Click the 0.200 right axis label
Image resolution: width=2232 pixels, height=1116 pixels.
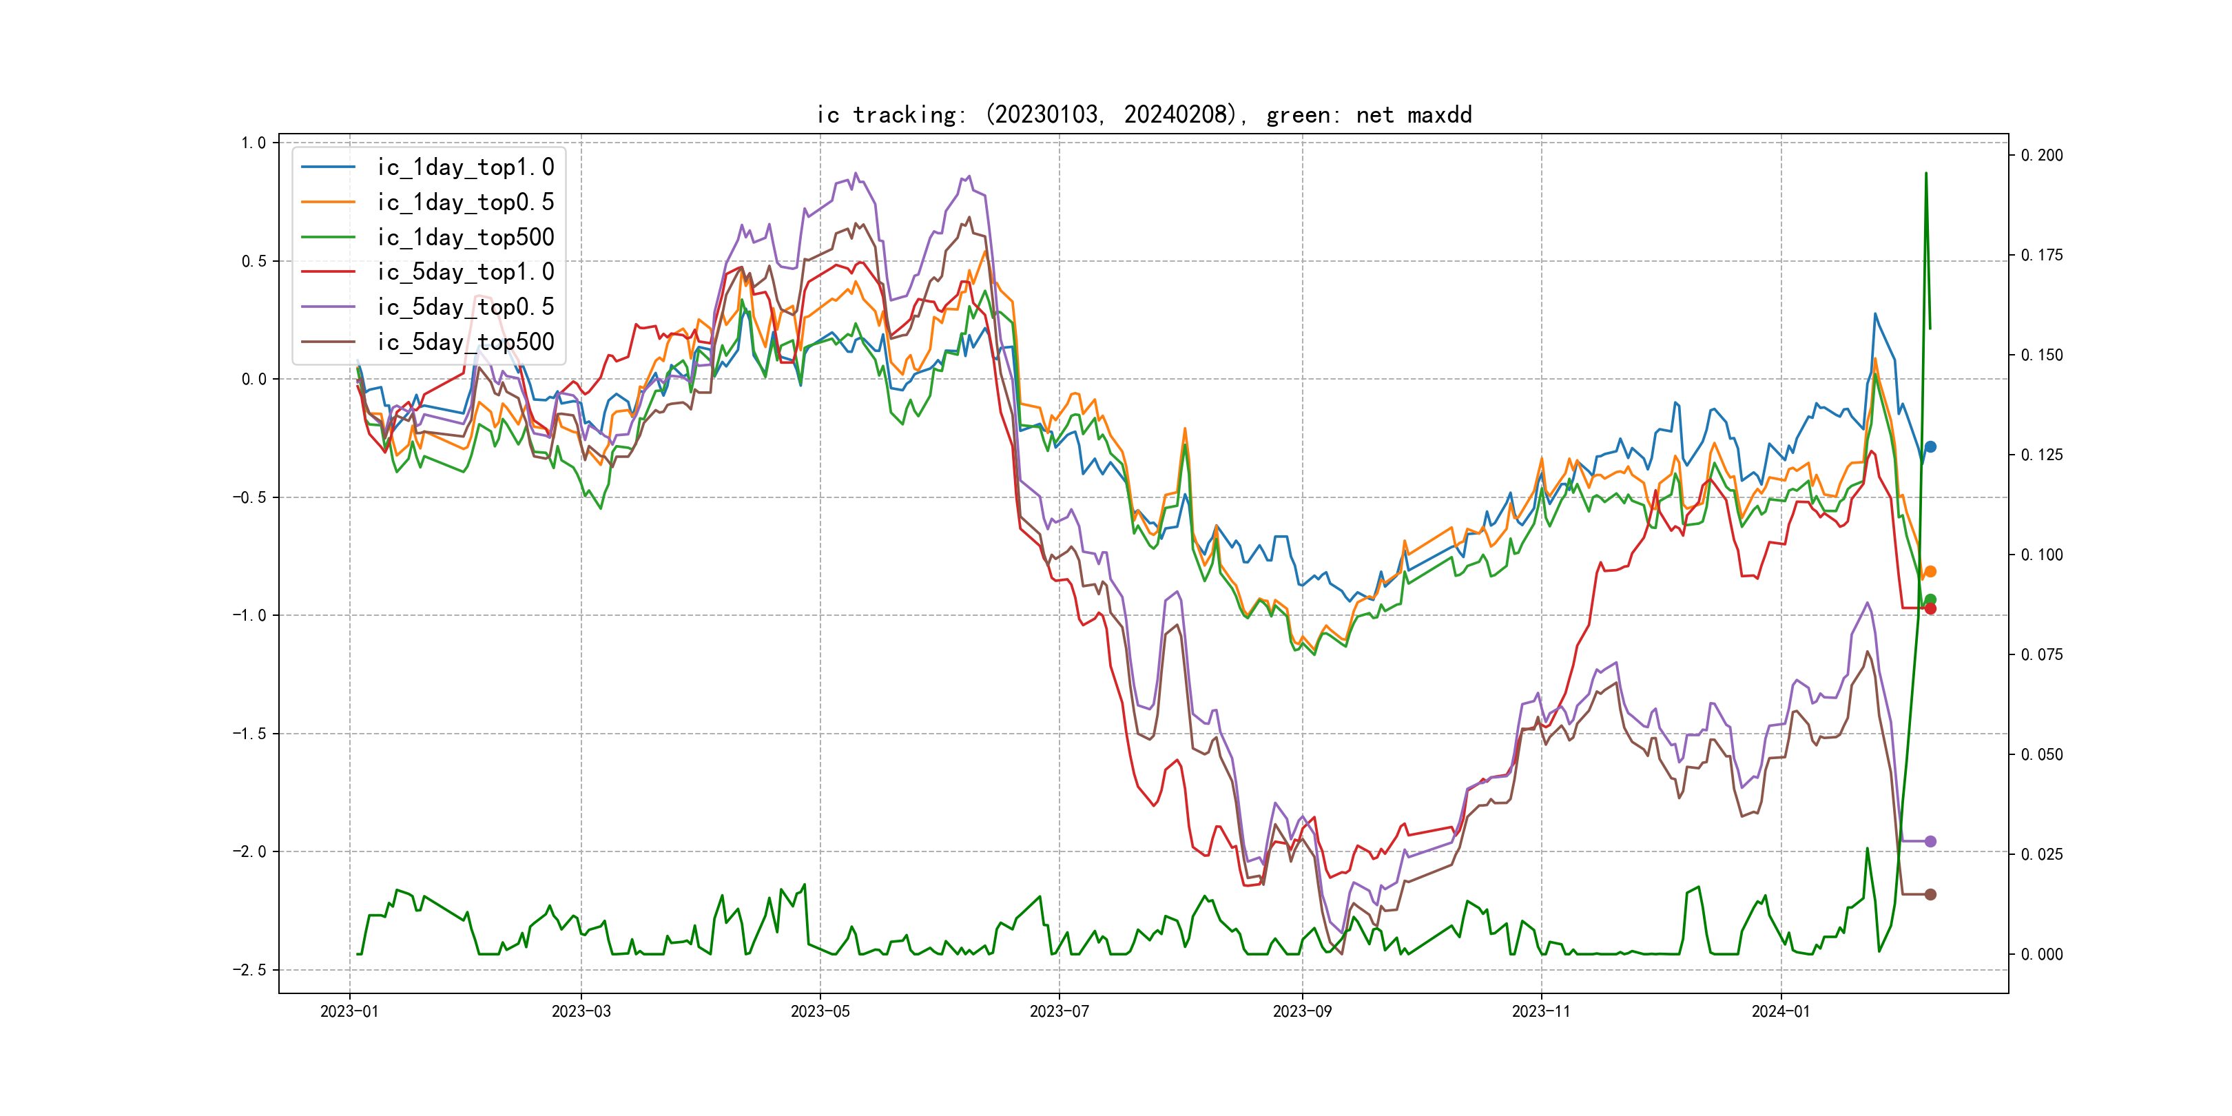click(x=2041, y=155)
